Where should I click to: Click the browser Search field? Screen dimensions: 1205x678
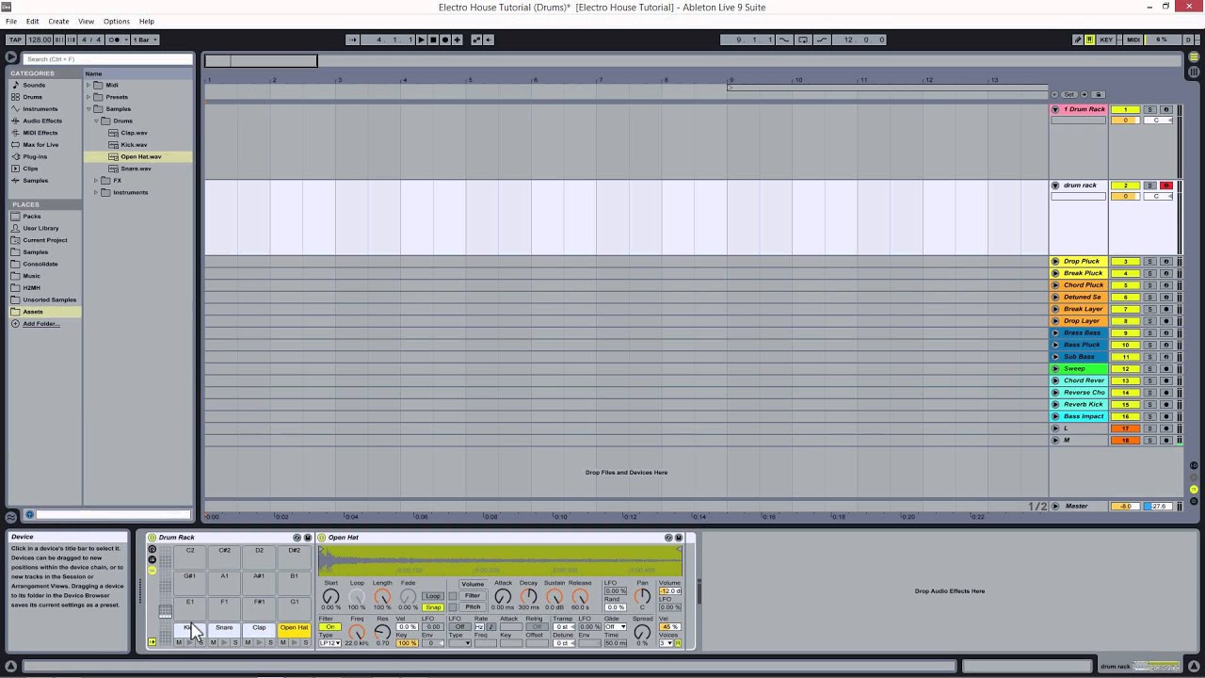[107, 58]
